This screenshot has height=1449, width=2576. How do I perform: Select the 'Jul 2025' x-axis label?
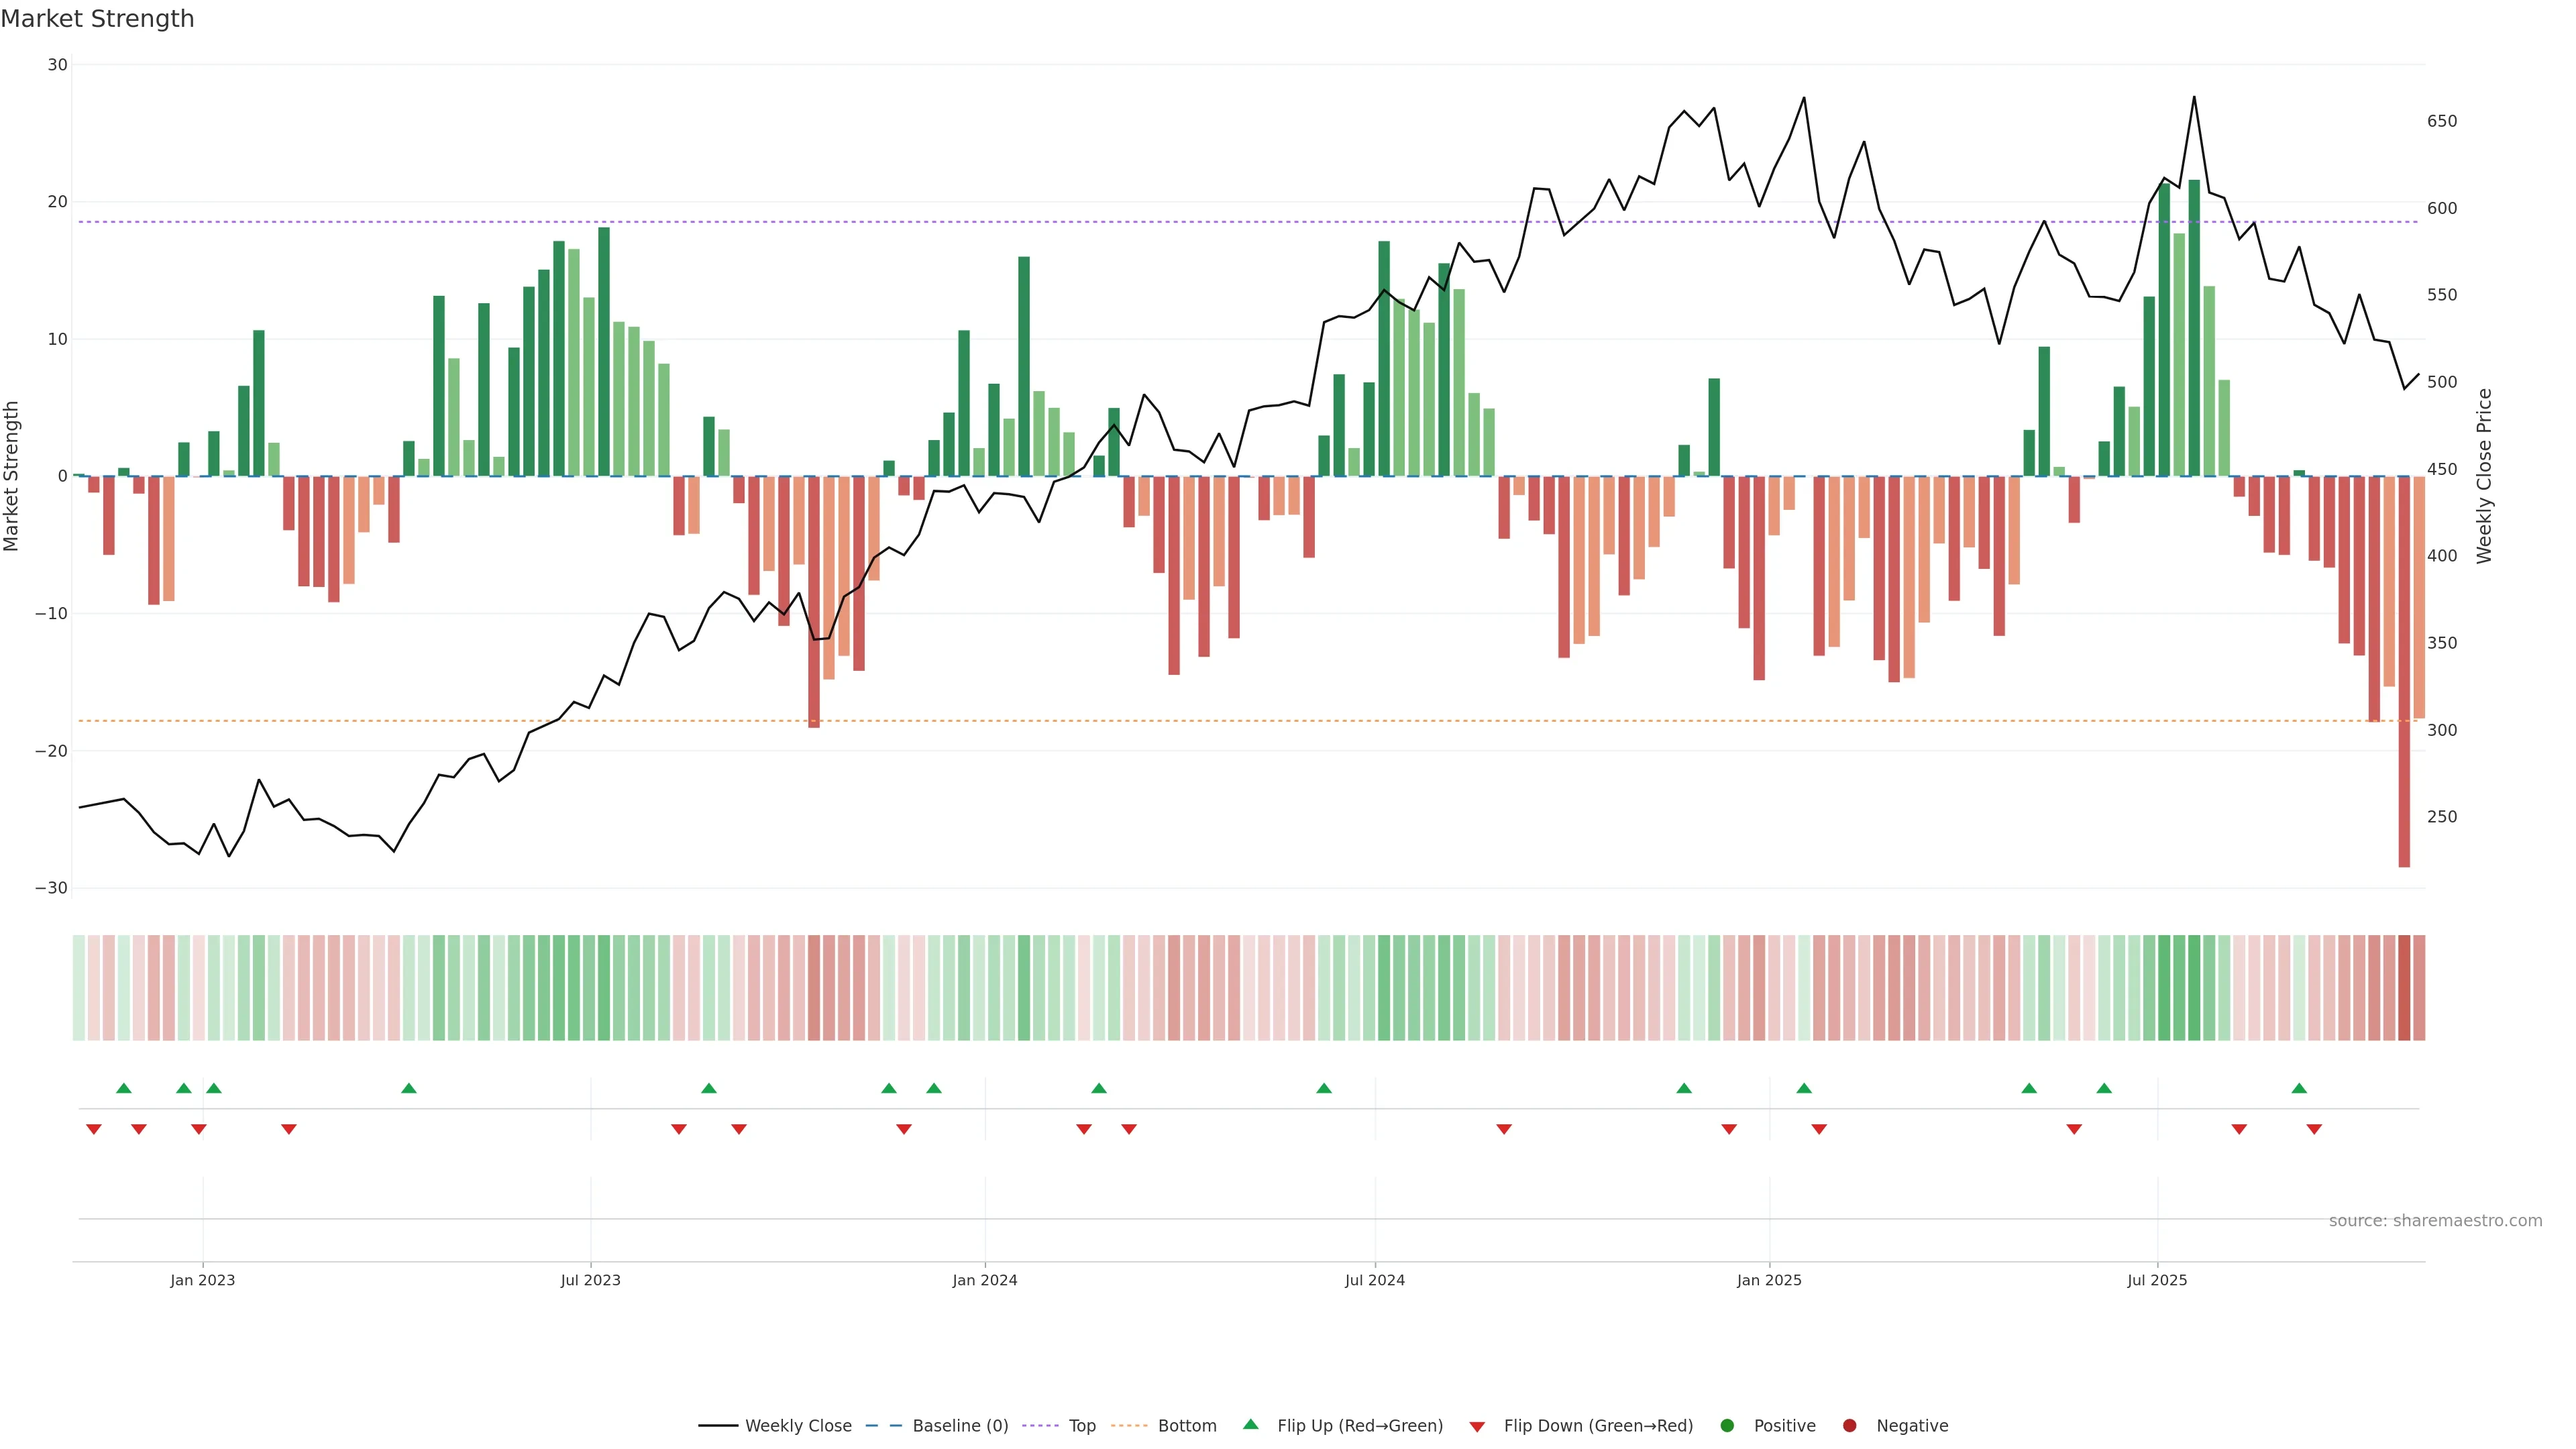[x=2156, y=1280]
